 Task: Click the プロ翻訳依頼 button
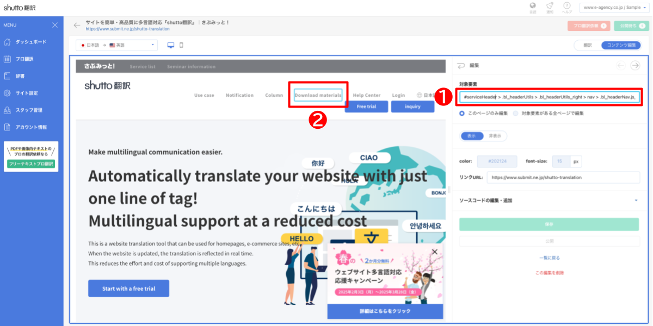tap(589, 26)
